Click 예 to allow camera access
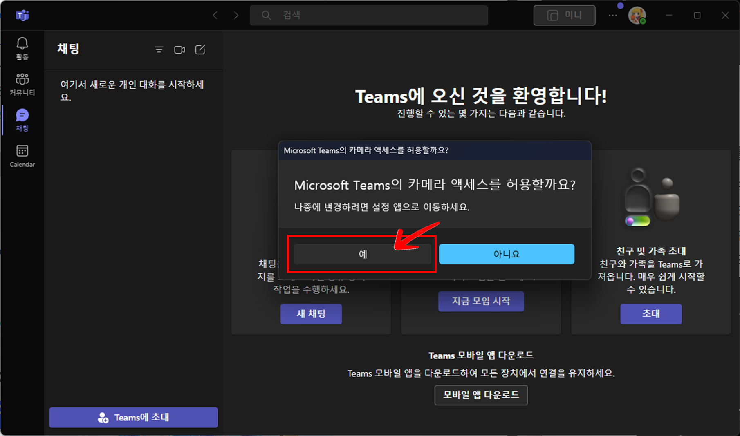Image resolution: width=740 pixels, height=436 pixels. (362, 254)
